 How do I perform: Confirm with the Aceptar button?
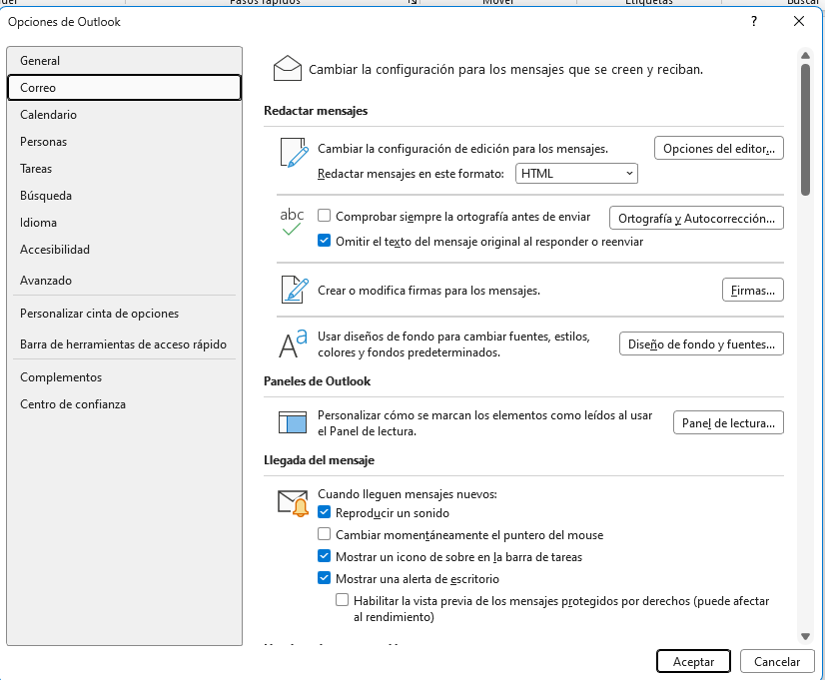click(x=693, y=662)
